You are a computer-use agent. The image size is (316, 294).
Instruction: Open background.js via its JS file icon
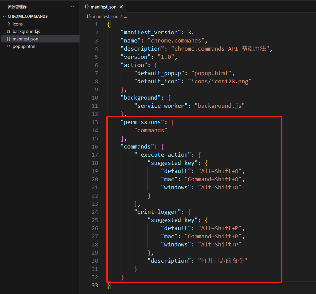(x=9, y=31)
